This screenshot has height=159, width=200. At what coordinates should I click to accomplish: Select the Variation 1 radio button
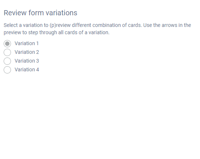(x=7, y=44)
